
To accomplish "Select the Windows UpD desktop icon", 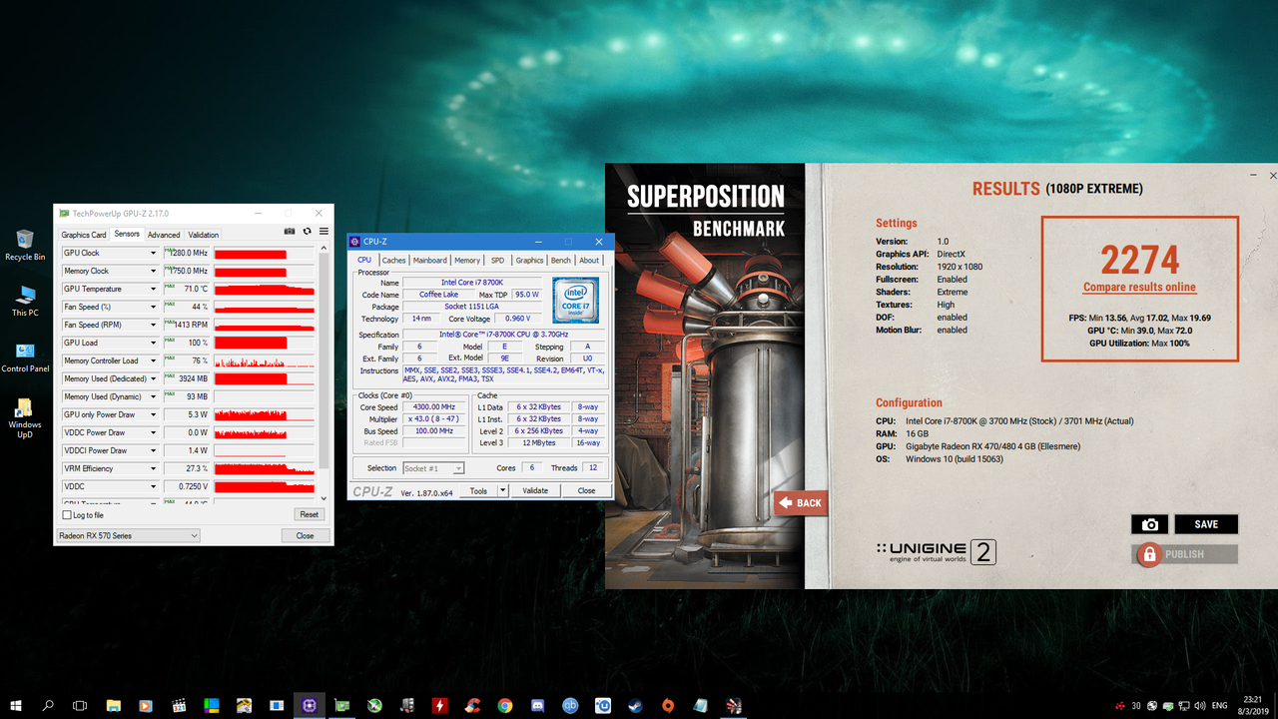I will tap(25, 418).
